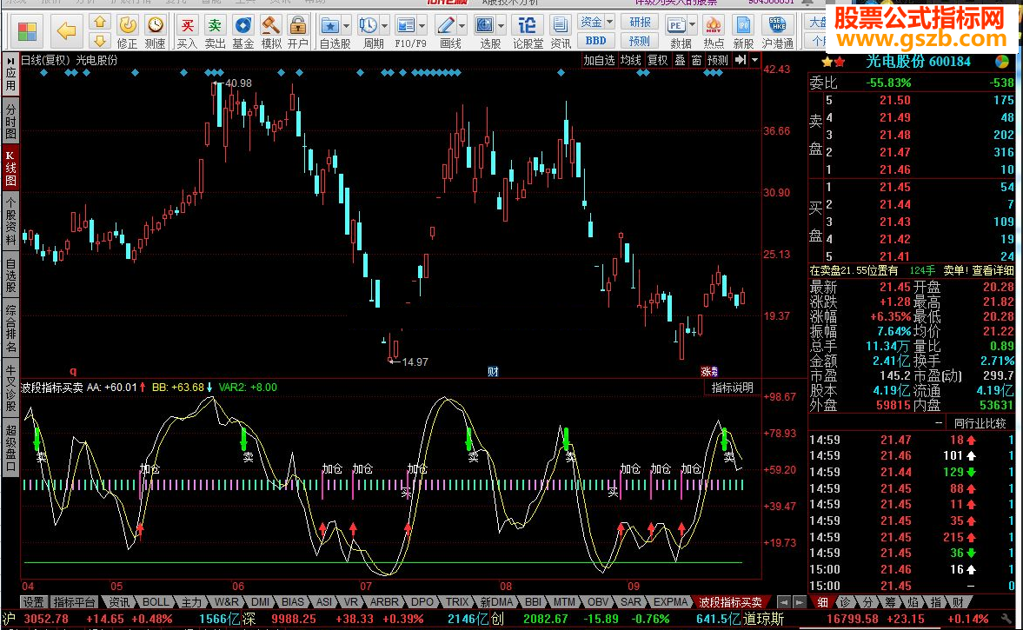Open the 资金 dropdown
Screen dimensions: 1023x630
point(595,23)
